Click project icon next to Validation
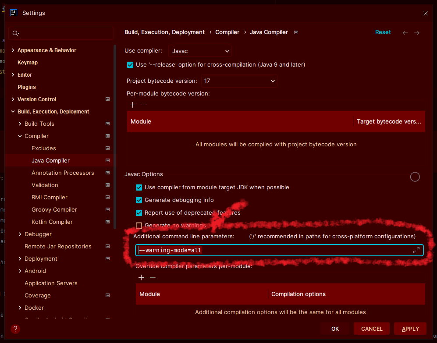The height and width of the screenshot is (343, 437). [x=107, y=185]
